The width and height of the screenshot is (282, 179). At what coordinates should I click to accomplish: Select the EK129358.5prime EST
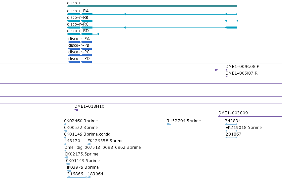point(89,144)
